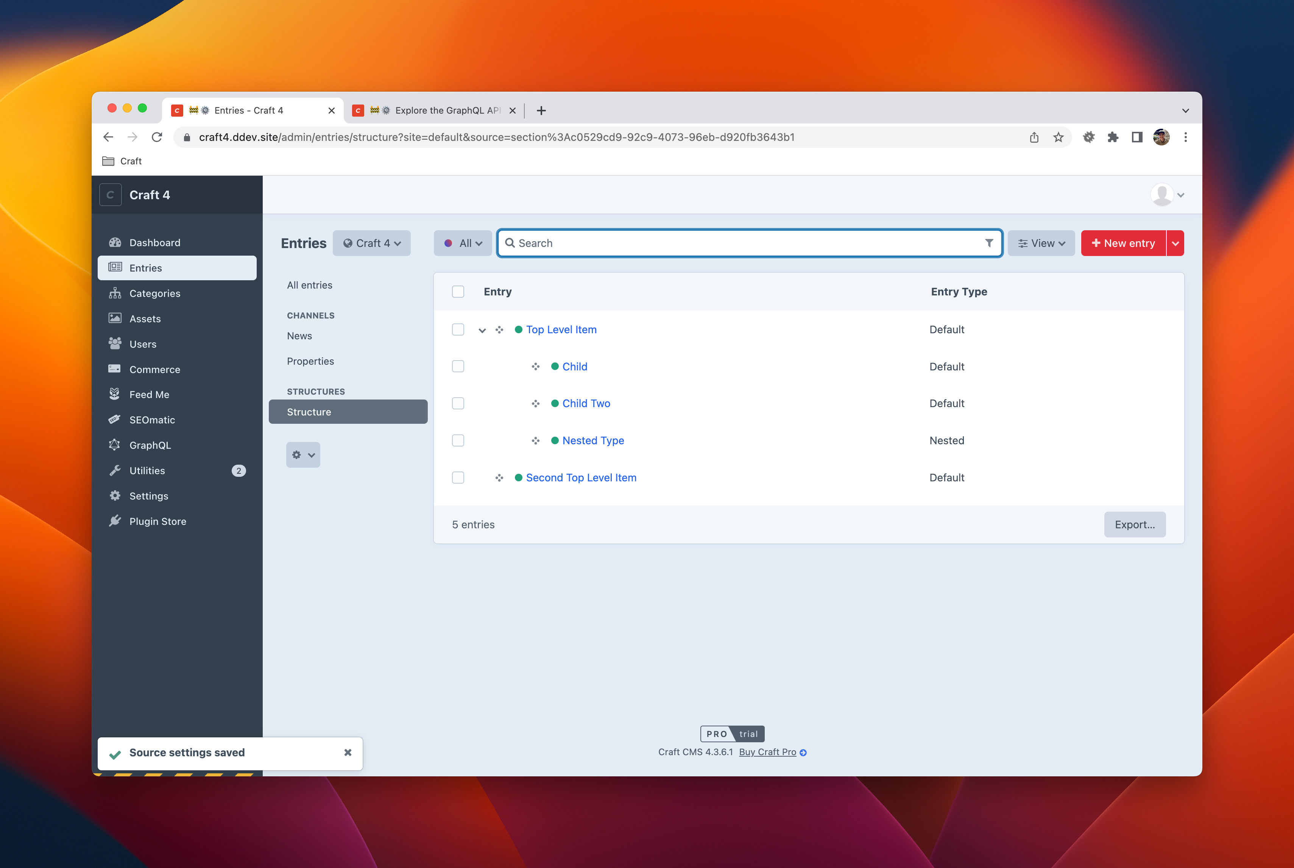Click the Craft 4 site logo icon
The image size is (1294, 868).
pyautogui.click(x=110, y=195)
